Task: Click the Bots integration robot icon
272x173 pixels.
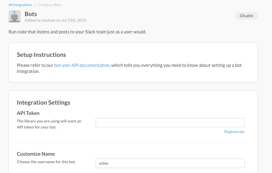Action: [x=15, y=16]
